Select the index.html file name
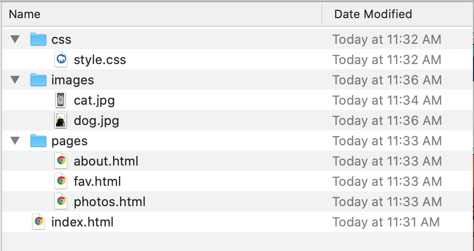This screenshot has height=251, width=474. point(82,222)
